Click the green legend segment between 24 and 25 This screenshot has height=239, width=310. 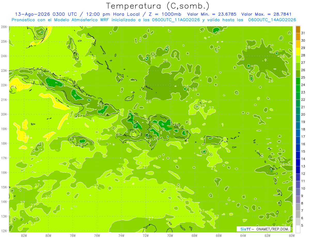(x=298, y=81)
